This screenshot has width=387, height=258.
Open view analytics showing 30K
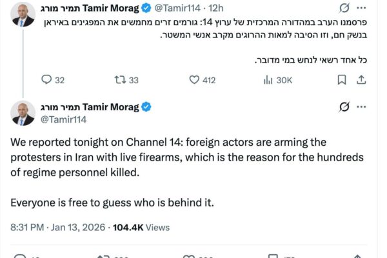coord(268,79)
